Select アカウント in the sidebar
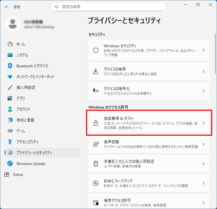Viewport: 217px width, 209px height. tap(42, 109)
